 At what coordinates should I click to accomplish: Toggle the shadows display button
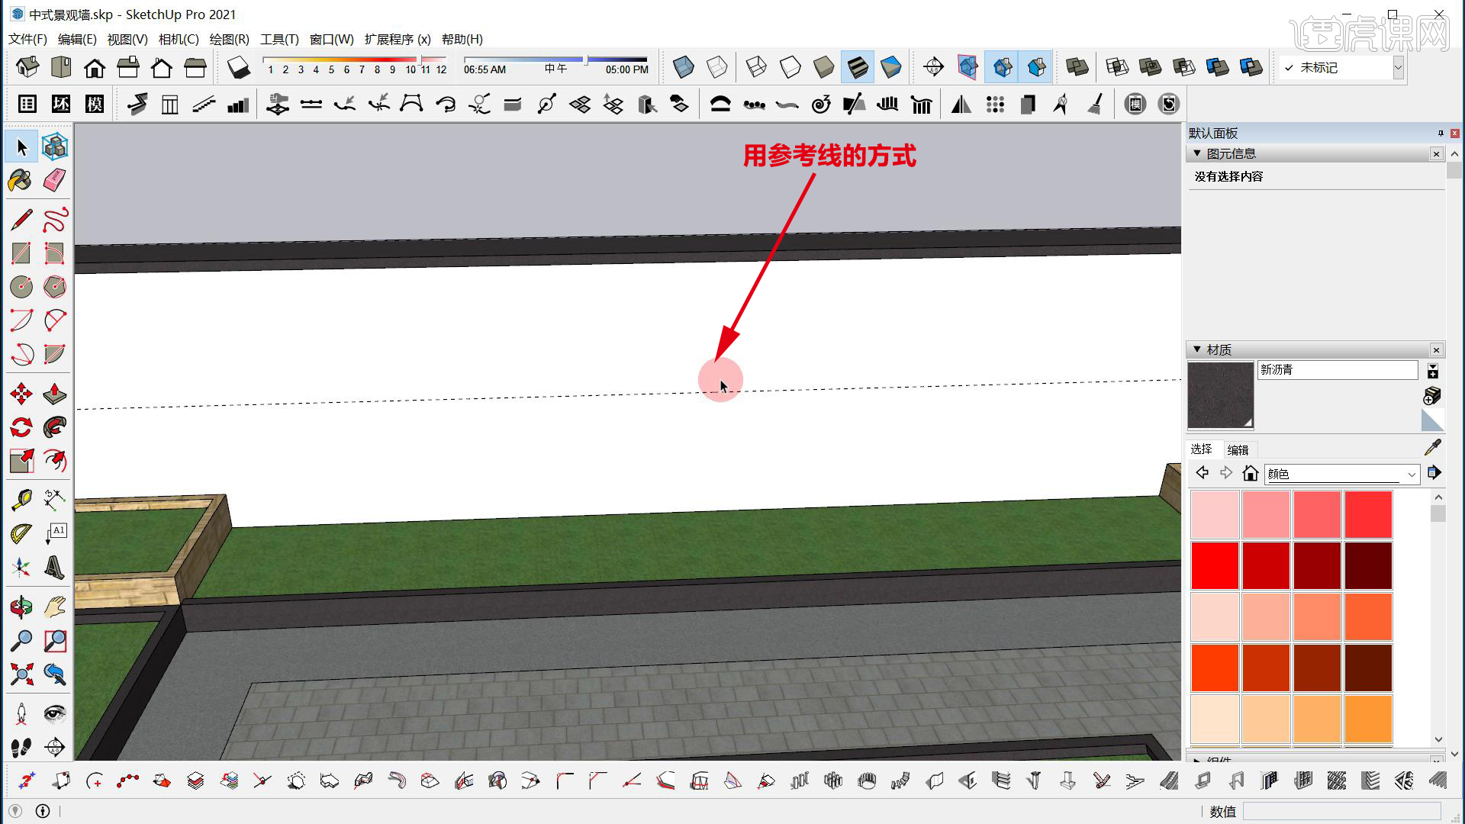239,67
